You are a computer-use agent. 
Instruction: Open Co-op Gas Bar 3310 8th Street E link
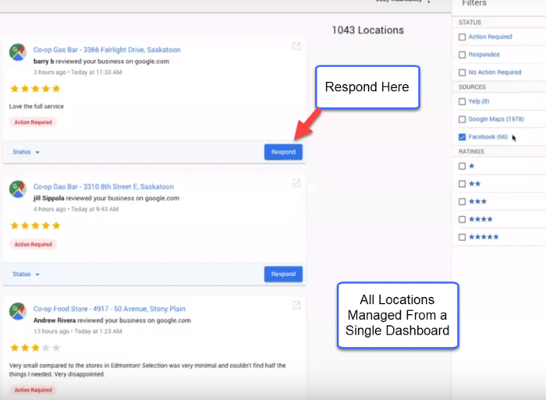(x=104, y=186)
